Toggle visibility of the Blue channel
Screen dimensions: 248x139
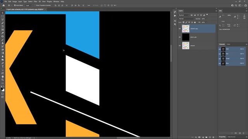click(x=220, y=63)
